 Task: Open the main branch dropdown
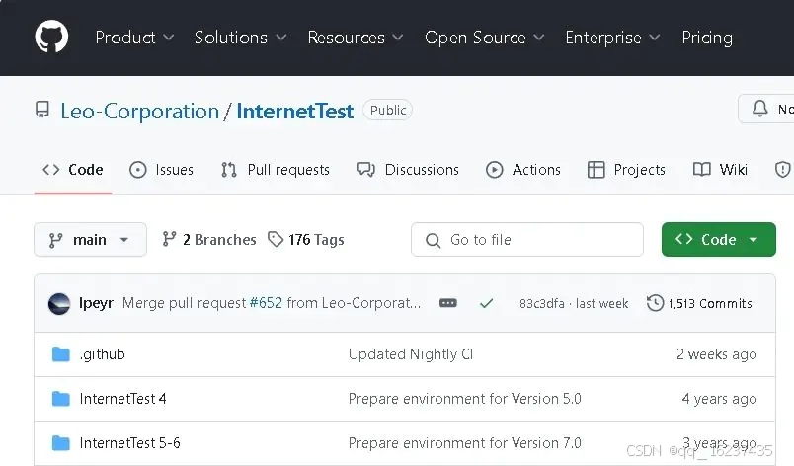(90, 239)
